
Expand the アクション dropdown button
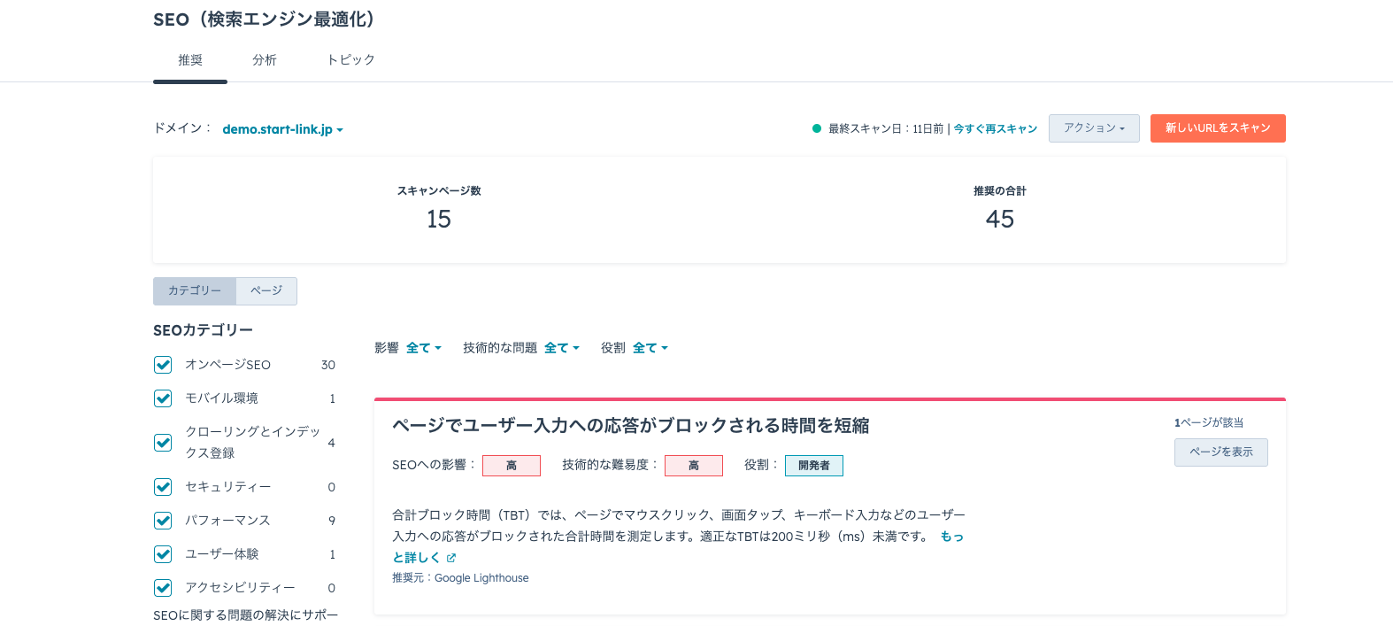(x=1094, y=128)
